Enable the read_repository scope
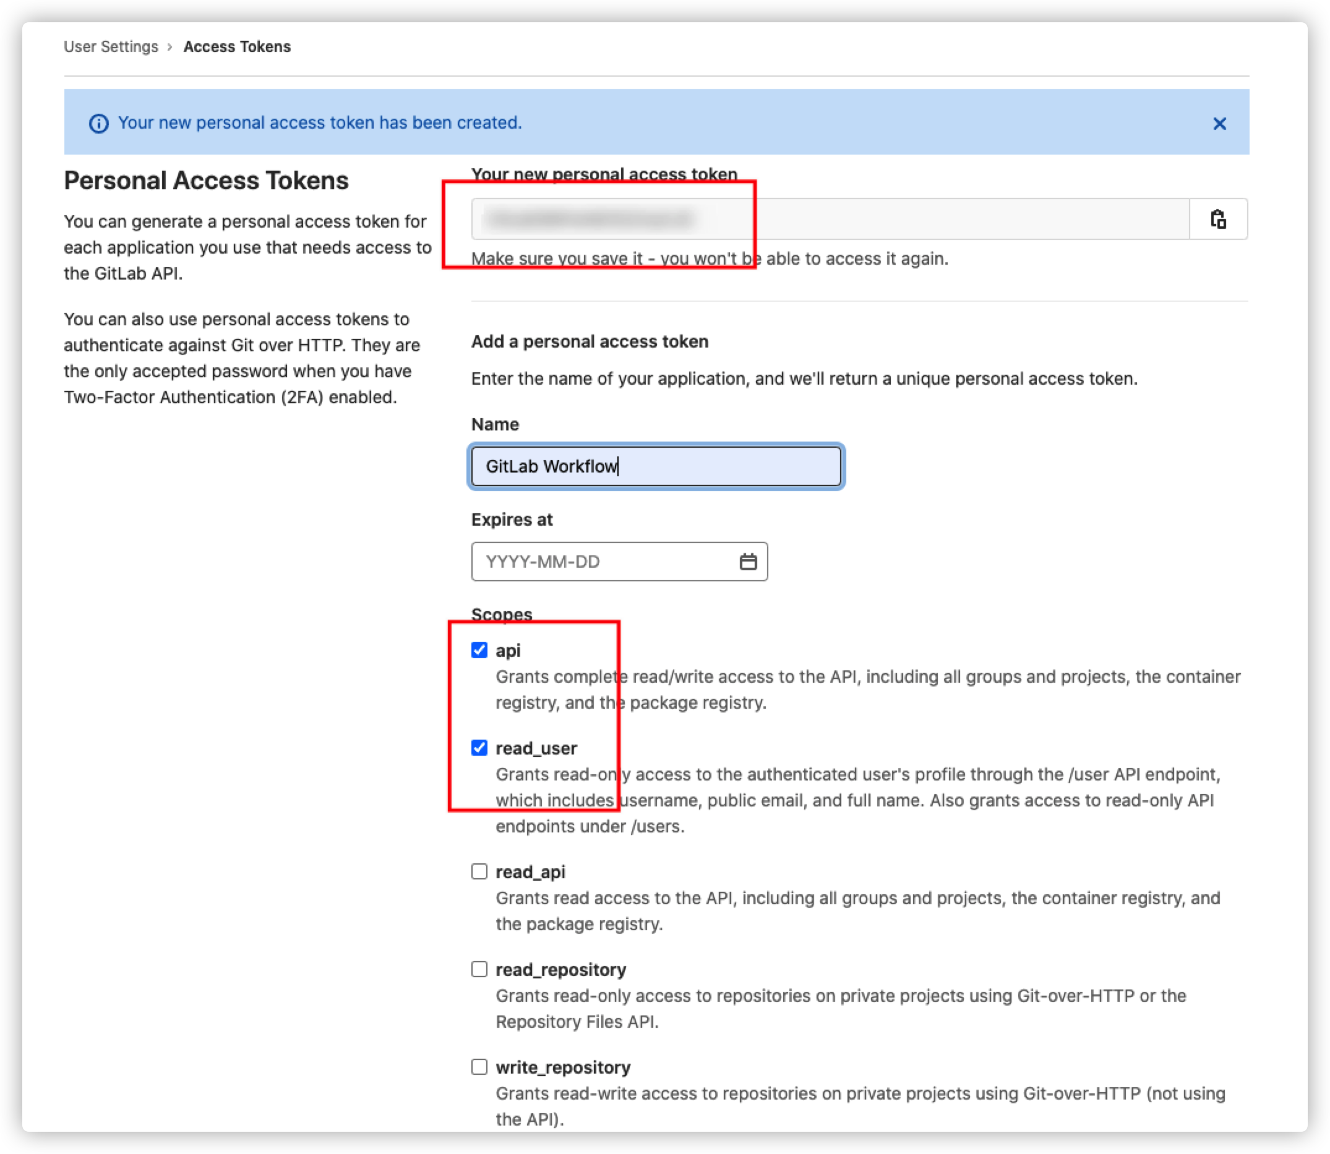The width and height of the screenshot is (1330, 1154). (479, 969)
